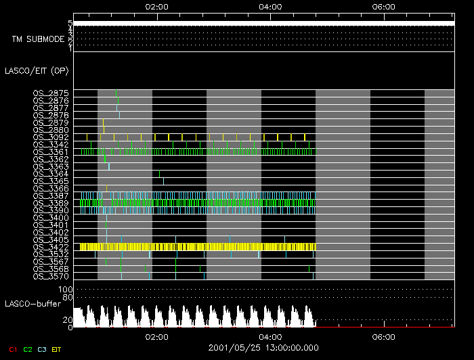Select the OS_3570 row label

51,276
